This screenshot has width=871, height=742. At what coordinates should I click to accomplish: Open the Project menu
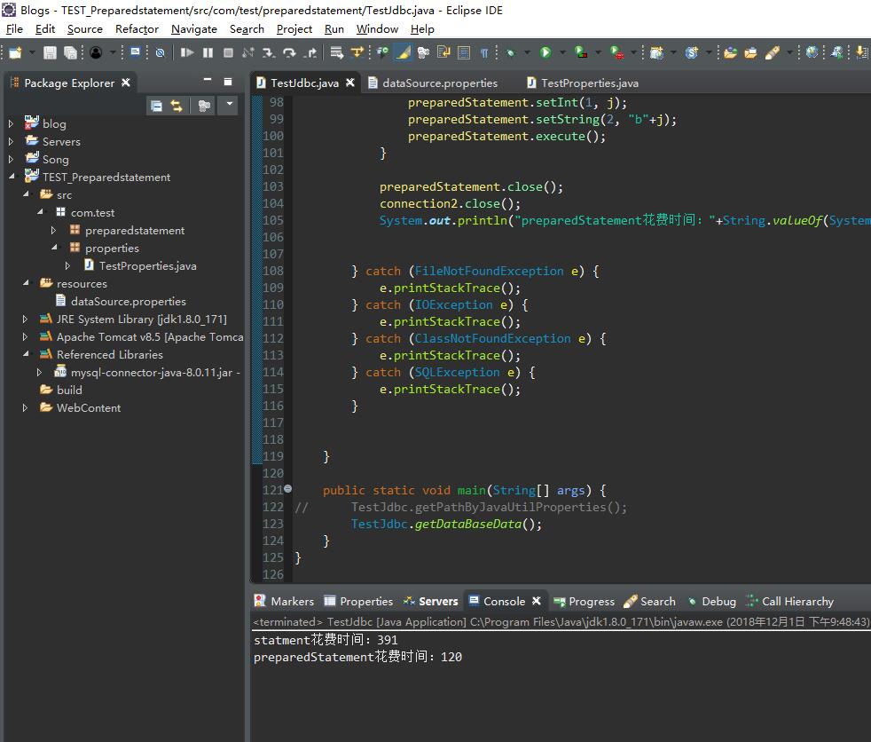tap(294, 29)
